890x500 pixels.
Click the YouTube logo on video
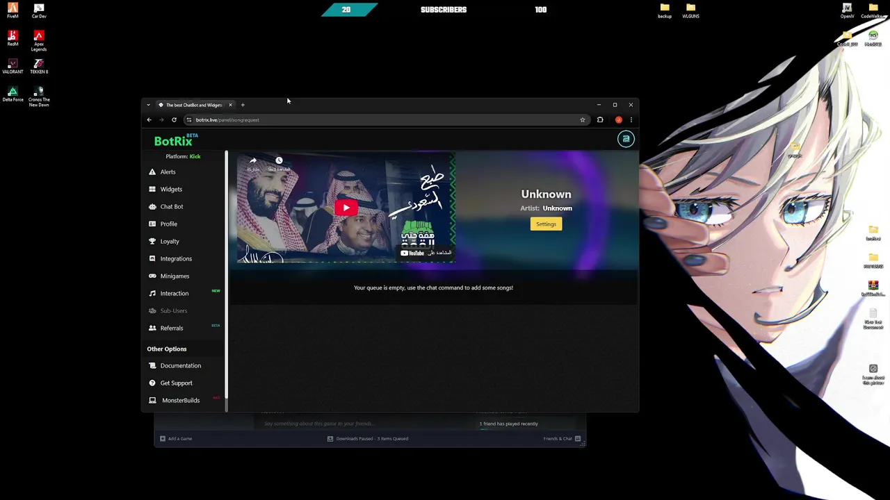[412, 253]
